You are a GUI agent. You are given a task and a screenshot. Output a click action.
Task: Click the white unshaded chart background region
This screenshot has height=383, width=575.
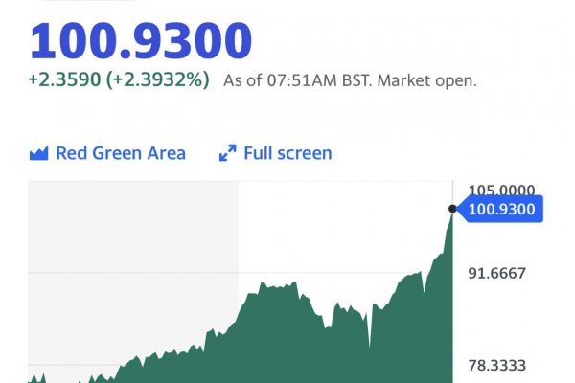coord(345,230)
